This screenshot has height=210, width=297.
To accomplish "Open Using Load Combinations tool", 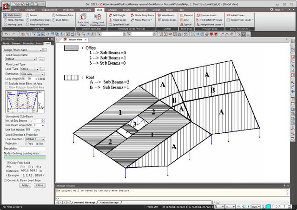I will 98,20.
